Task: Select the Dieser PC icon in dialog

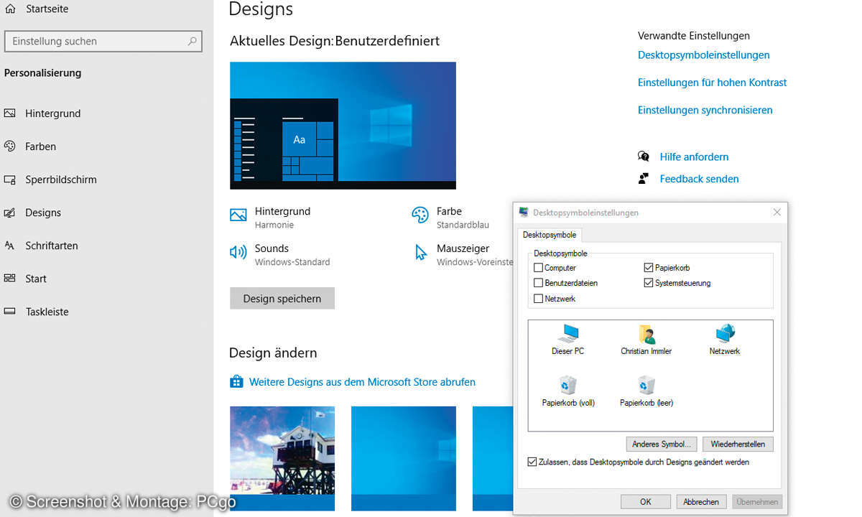Action: pyautogui.click(x=568, y=334)
